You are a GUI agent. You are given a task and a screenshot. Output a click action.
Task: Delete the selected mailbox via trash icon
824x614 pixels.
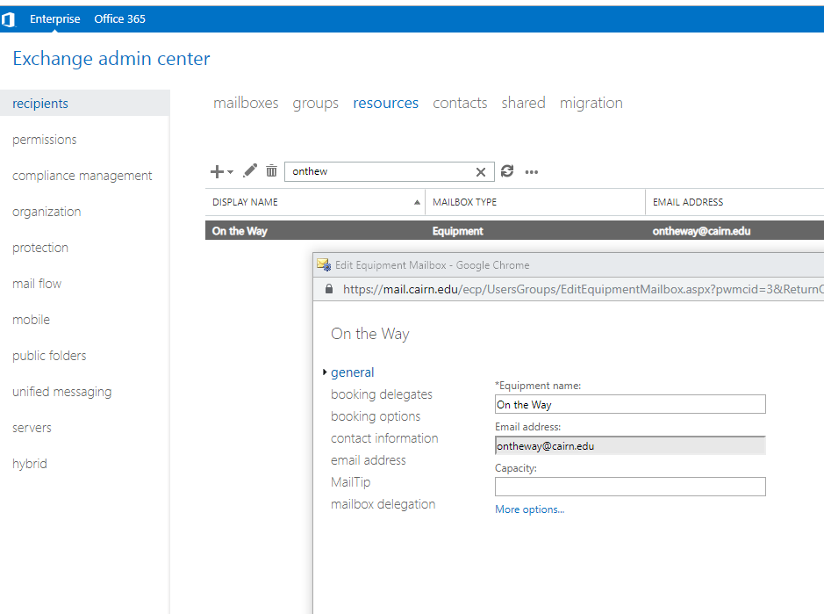coord(271,171)
